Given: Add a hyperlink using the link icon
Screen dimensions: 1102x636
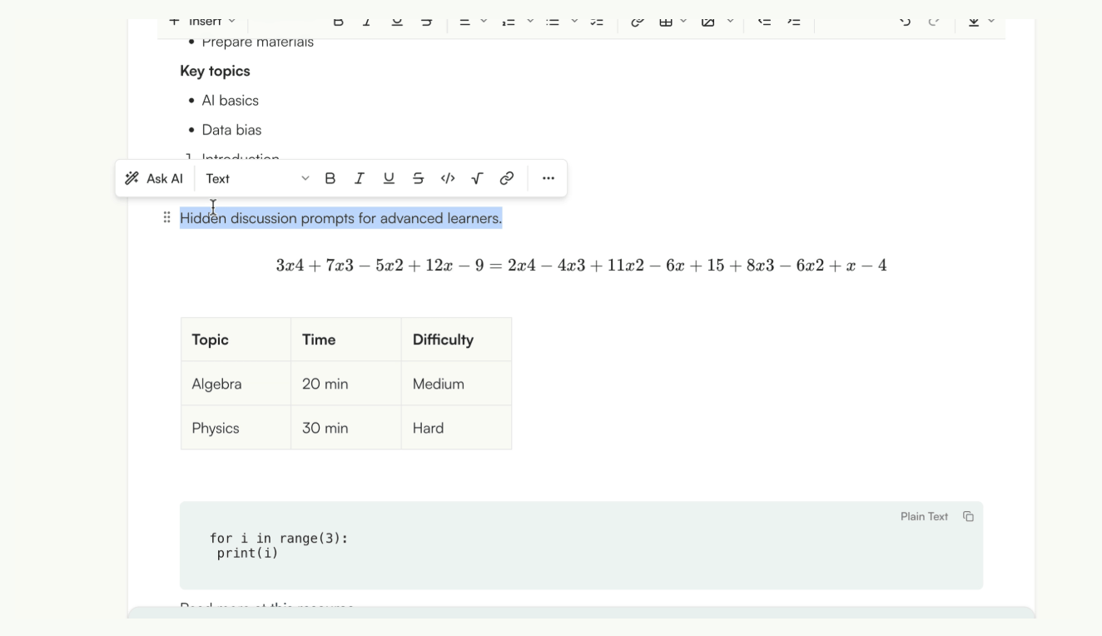Looking at the screenshot, I should (x=506, y=177).
